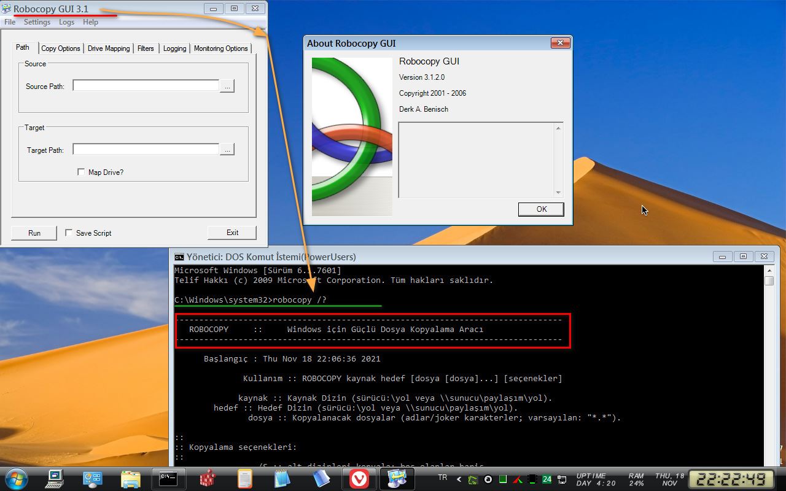Screen dimensions: 786x491
Task: Open the Control Panel taskbar icon
Action: click(93, 479)
